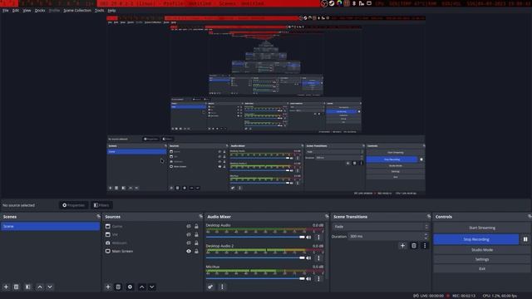
Task: Open the Scene Collection menu
Action: coord(77,11)
